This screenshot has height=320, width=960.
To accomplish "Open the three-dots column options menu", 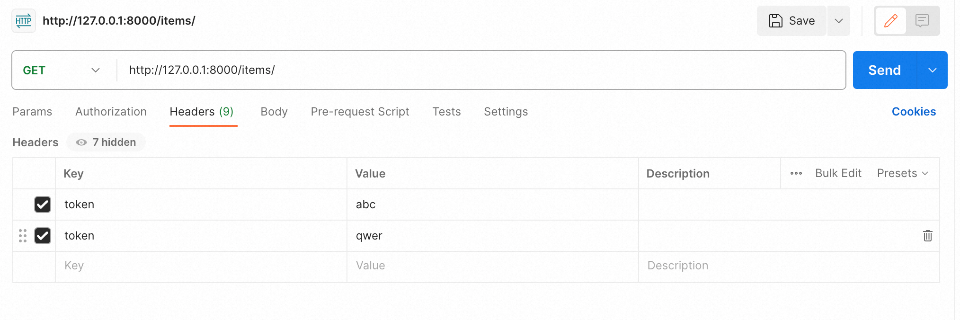I will tap(796, 174).
